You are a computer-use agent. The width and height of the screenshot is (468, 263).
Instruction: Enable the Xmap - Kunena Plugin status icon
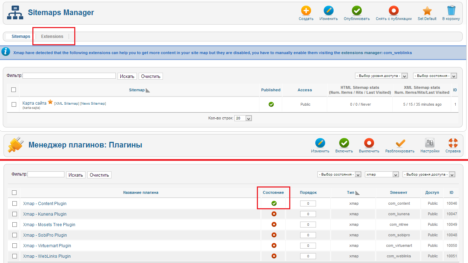pos(274,214)
